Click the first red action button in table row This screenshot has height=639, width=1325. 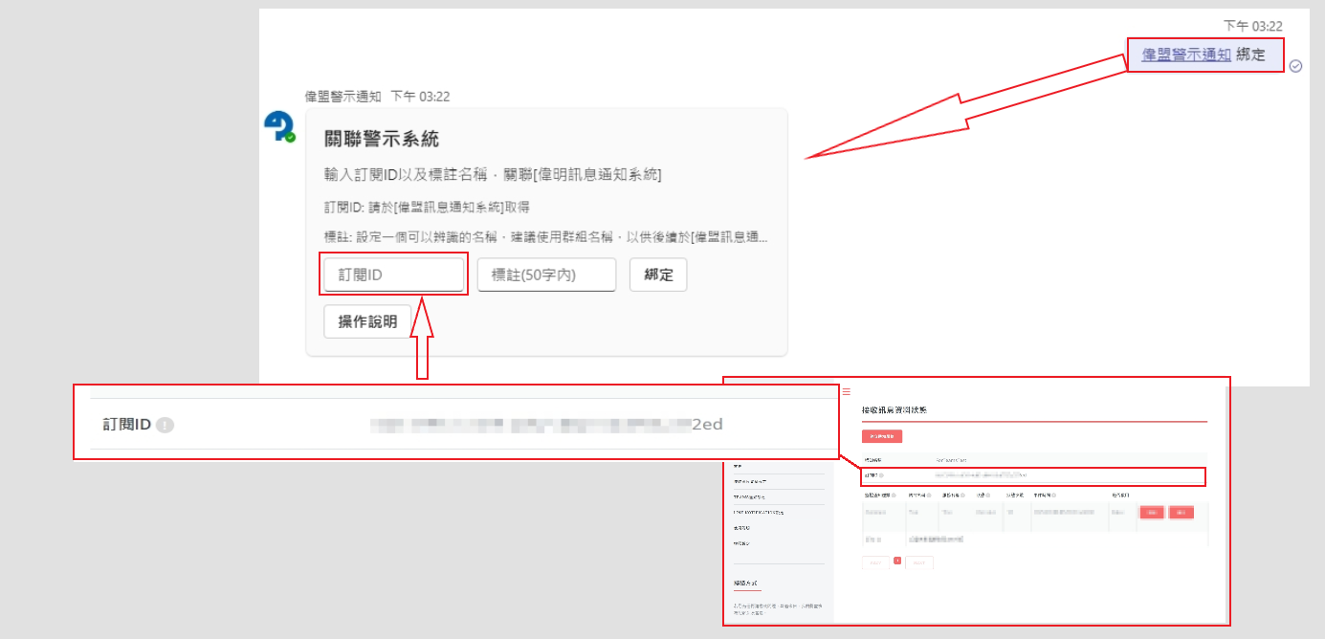point(1152,513)
